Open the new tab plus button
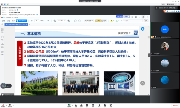The width and height of the screenshot is (180, 108). (29, 24)
